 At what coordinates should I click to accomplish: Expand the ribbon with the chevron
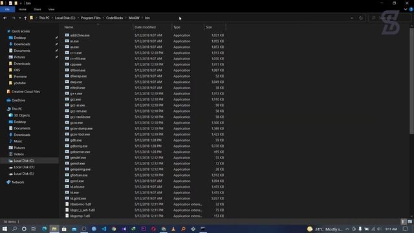[406, 9]
